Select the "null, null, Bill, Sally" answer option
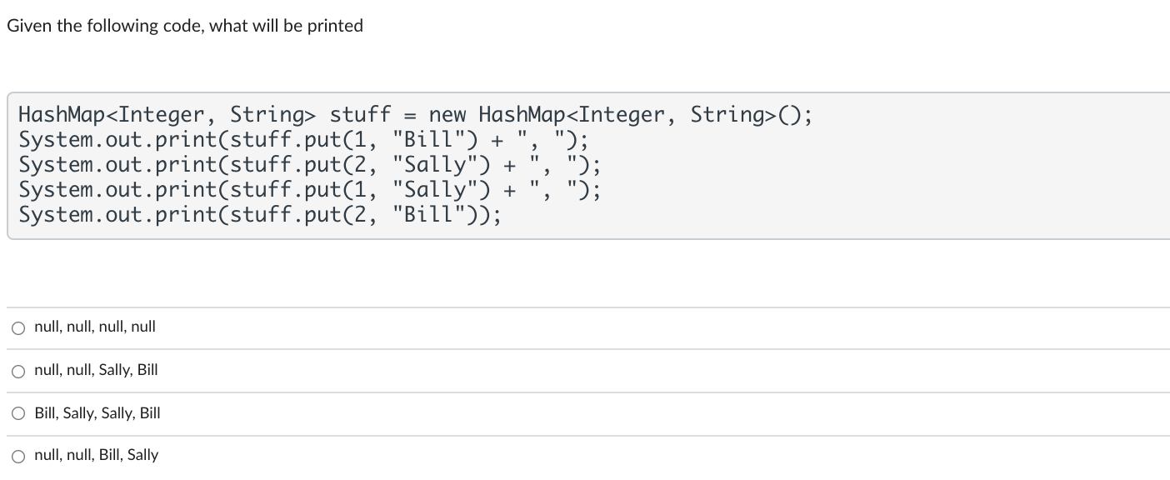The width and height of the screenshot is (1170, 480). point(17,456)
